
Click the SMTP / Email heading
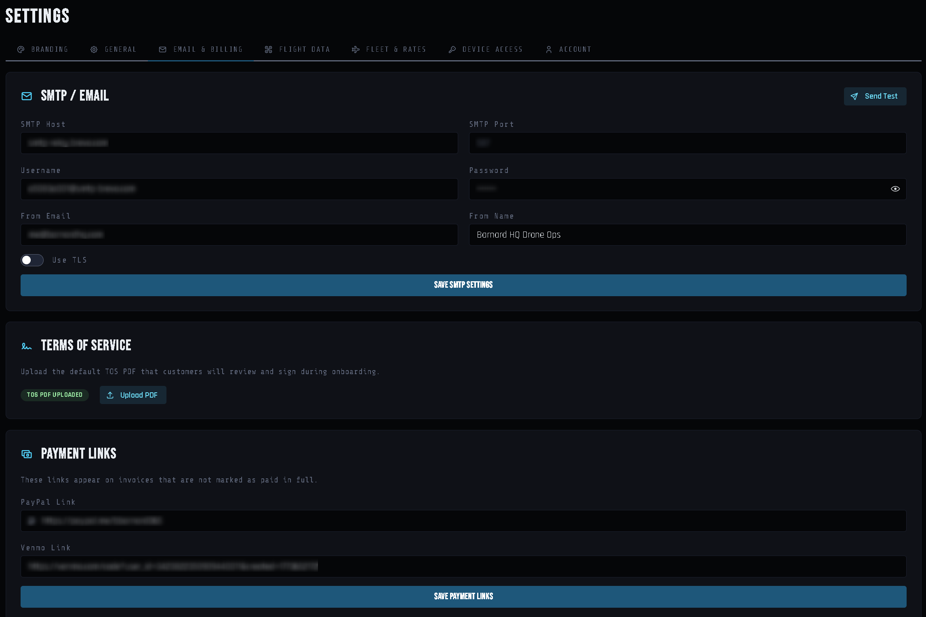pos(75,96)
